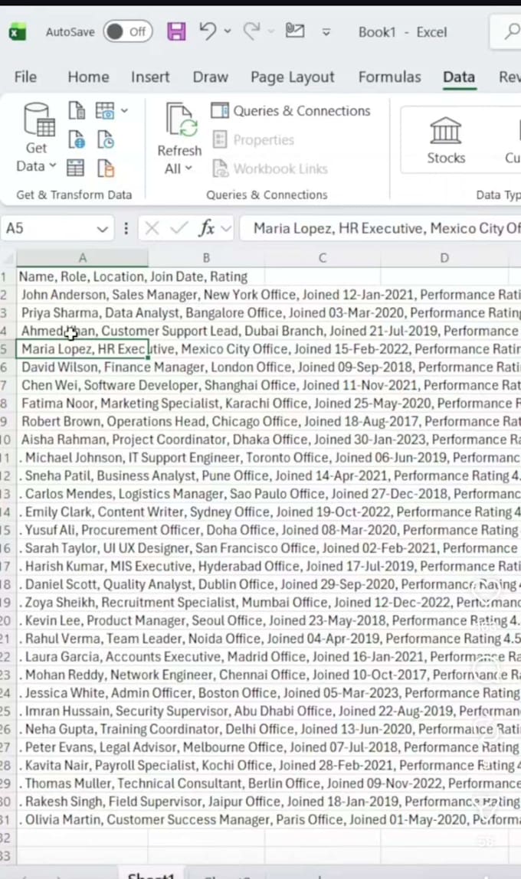Select the Data tab
Screen dimensions: 521x879
(459, 77)
